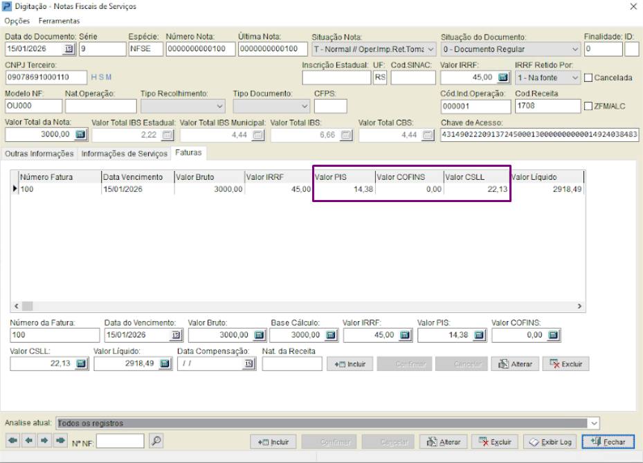Viewport: 643px width, 463px height.
Task: Expand the Analise atual dropdown
Action: (x=594, y=423)
